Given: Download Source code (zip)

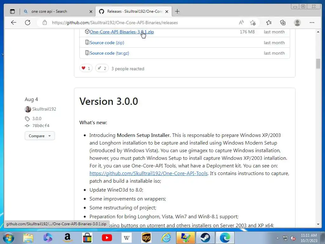Looking at the screenshot, I should [107, 43].
